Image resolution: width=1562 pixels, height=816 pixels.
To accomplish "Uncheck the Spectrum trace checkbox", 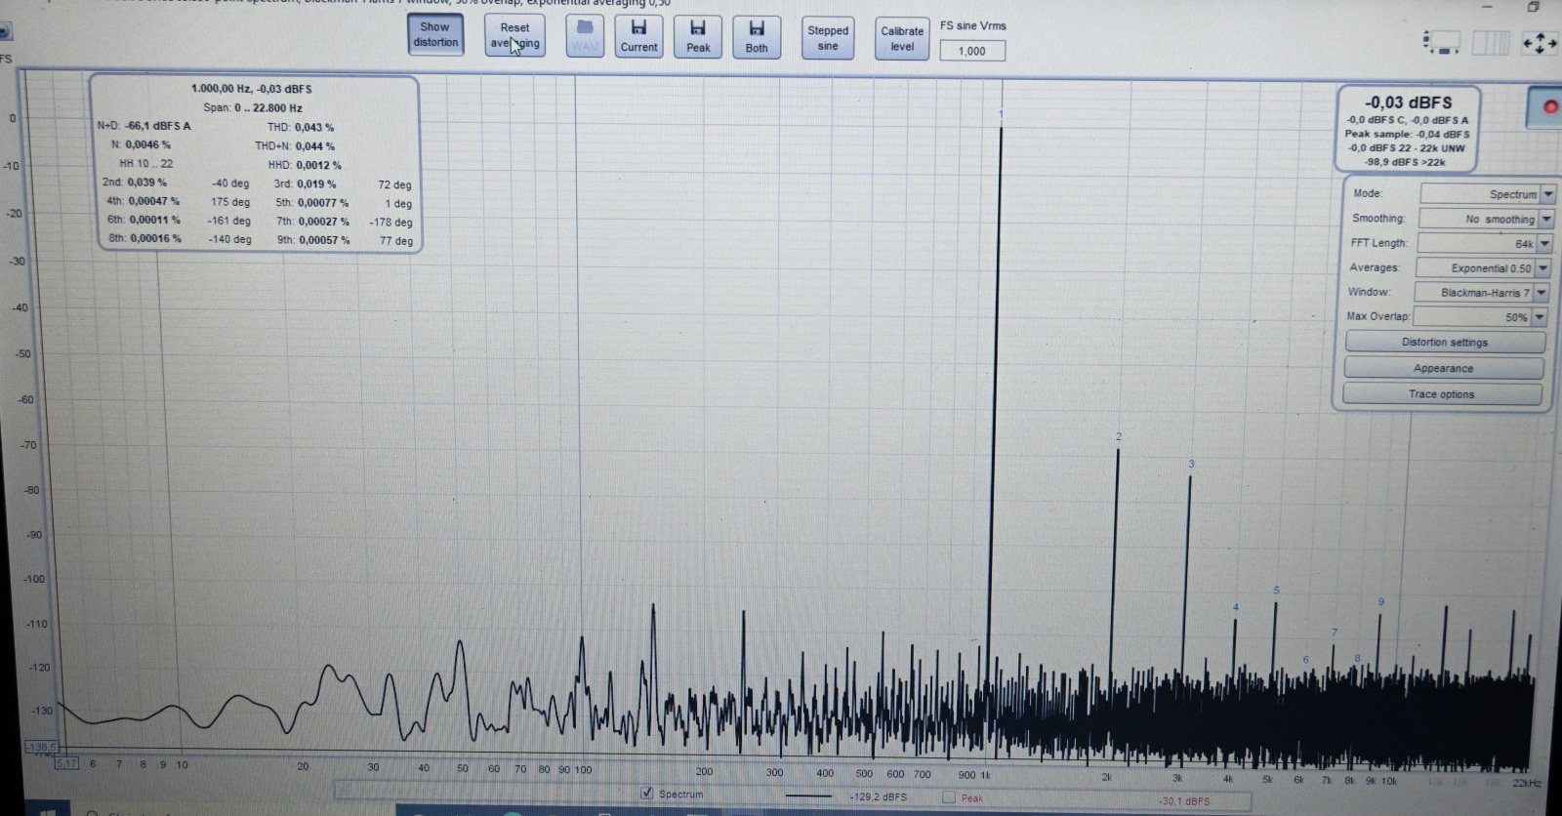I will point(646,793).
